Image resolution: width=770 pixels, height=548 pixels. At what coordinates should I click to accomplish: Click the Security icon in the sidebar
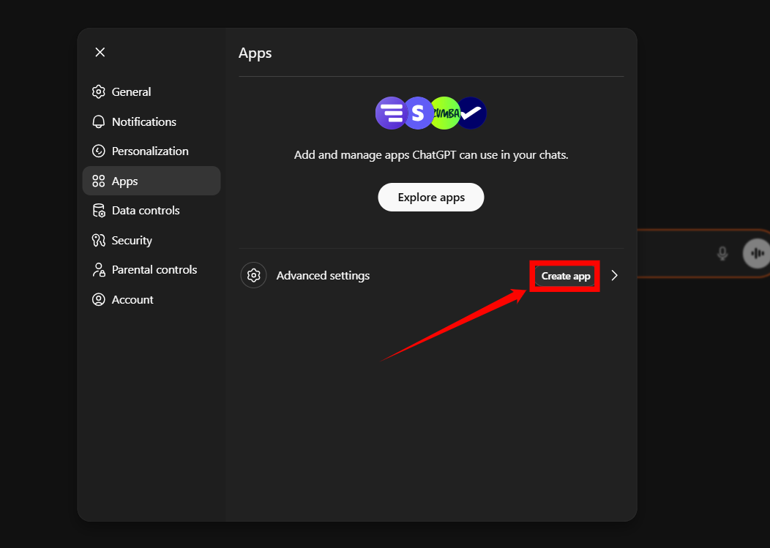[99, 240]
